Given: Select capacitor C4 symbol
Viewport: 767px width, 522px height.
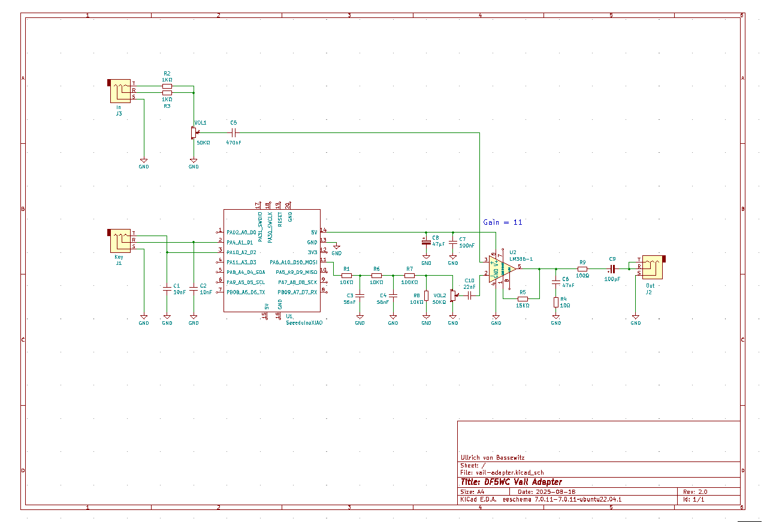Looking at the screenshot, I should (393, 295).
